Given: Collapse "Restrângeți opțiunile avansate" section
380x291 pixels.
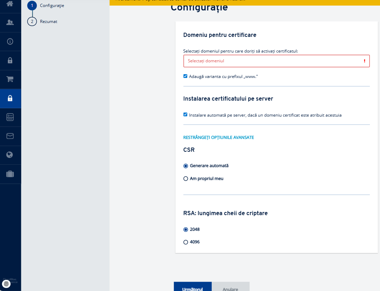Looking at the screenshot, I should click(x=219, y=137).
